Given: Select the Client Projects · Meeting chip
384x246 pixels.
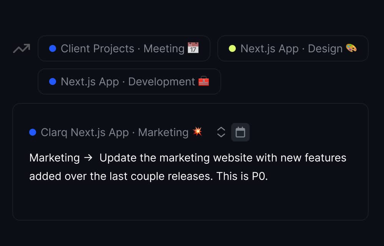Looking at the screenshot, I should [x=124, y=48].
